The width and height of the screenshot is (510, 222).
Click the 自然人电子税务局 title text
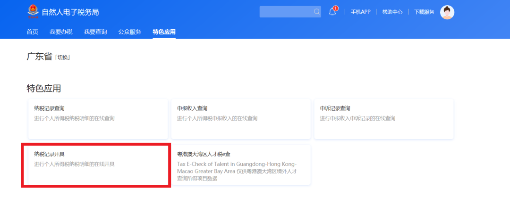[70, 12]
